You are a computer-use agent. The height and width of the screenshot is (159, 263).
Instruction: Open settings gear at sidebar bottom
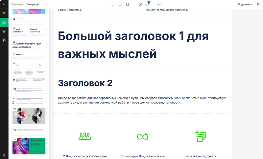point(4,155)
